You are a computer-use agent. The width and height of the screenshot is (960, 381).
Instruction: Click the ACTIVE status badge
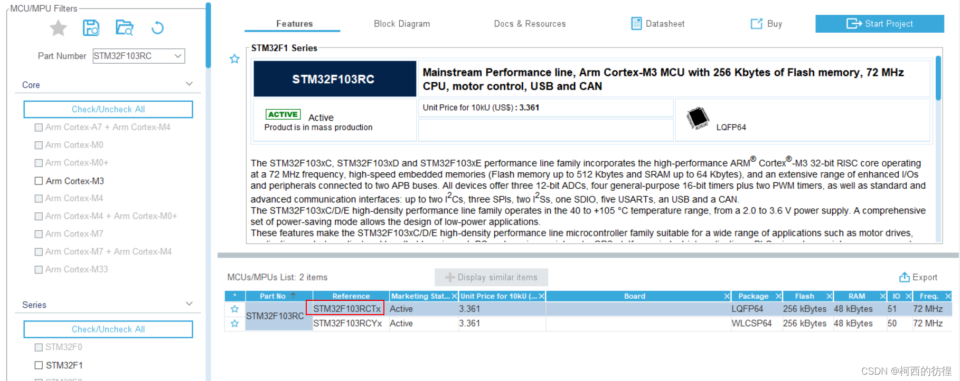click(x=283, y=114)
